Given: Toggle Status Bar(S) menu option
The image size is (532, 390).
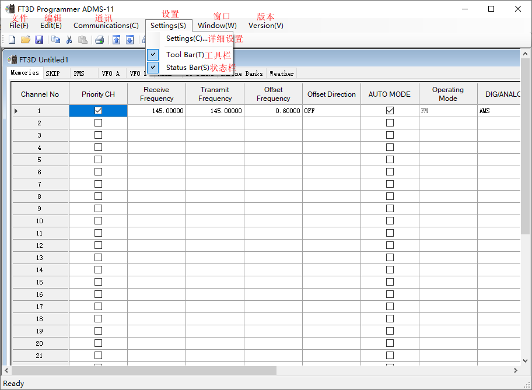Looking at the screenshot, I should click(187, 68).
